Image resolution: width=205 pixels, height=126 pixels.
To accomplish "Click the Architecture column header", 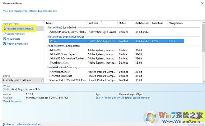I will pos(142,23).
